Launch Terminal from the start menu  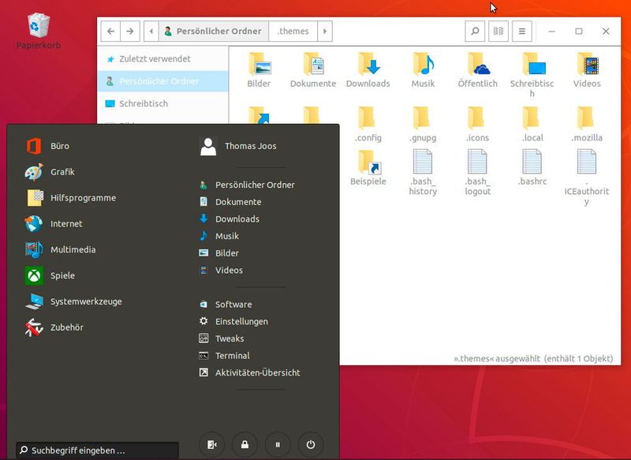235,356
